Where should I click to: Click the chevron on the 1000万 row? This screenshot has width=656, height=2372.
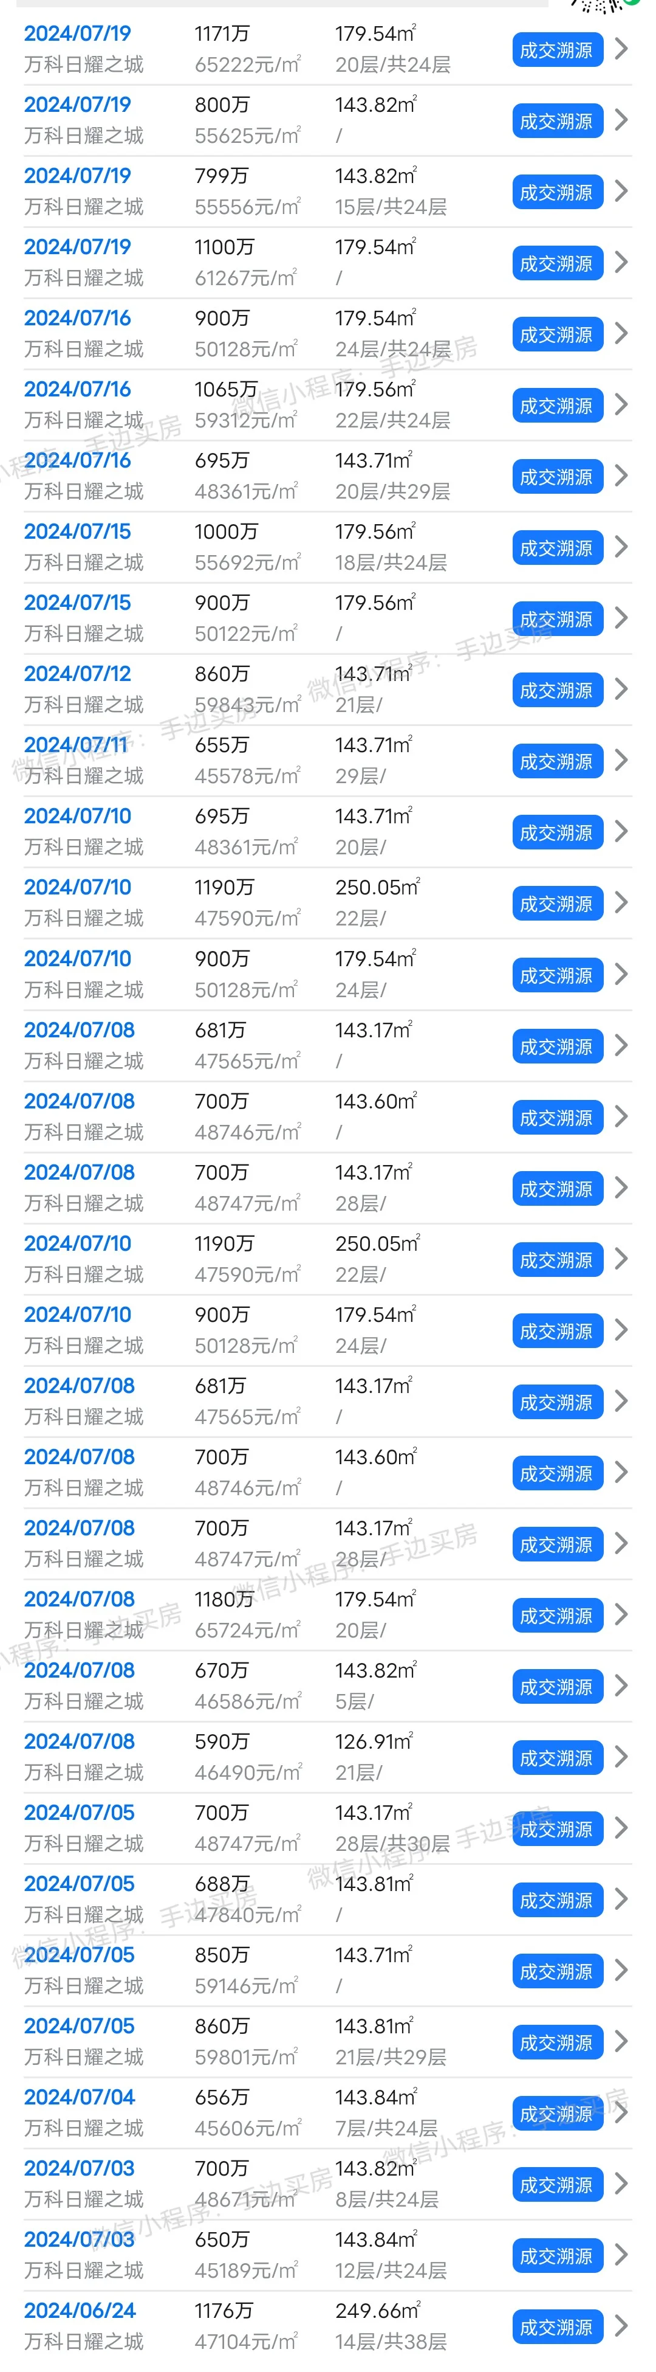621,547
